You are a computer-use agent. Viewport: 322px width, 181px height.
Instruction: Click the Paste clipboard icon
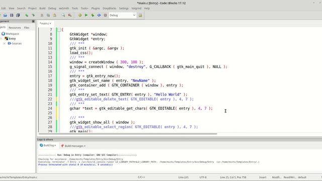point(55,15)
